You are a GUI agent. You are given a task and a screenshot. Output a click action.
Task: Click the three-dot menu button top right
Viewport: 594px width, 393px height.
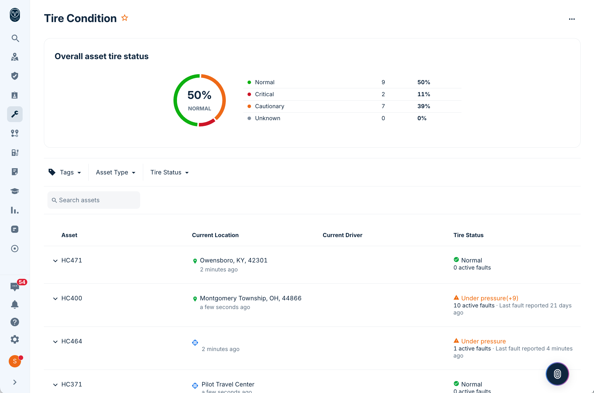coord(572,19)
